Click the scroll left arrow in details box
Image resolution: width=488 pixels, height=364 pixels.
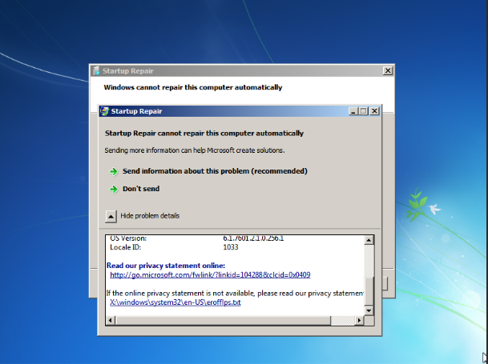coord(111,320)
